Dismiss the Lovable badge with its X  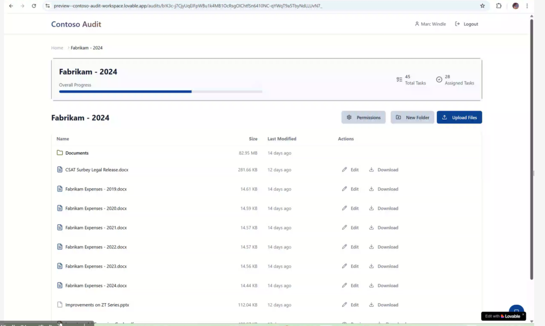[x=523, y=314]
